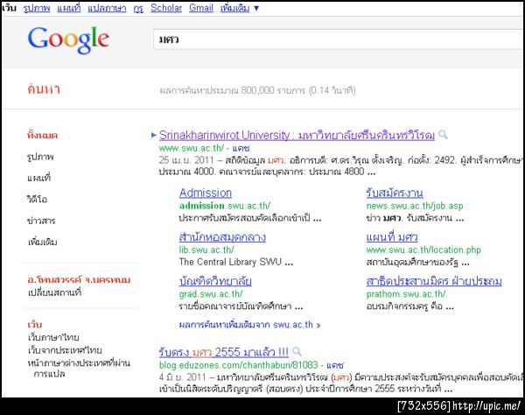Click blue arrow marker before Srinakharinwirot result
Screen dimensions: 525x415
click(154, 135)
